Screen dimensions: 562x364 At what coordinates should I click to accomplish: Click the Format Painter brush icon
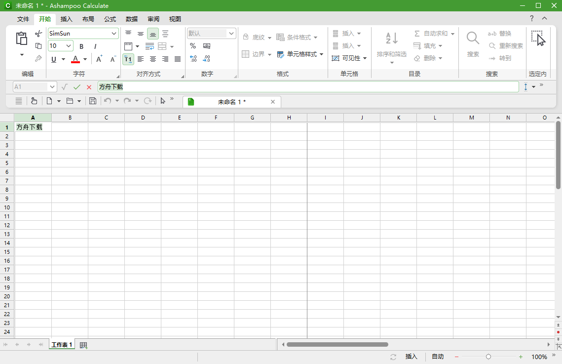tap(38, 58)
